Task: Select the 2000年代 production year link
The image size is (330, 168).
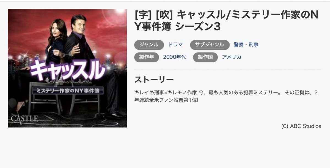Action: 175,57
